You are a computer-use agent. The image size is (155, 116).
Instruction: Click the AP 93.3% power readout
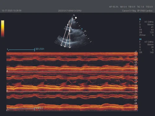113,7
